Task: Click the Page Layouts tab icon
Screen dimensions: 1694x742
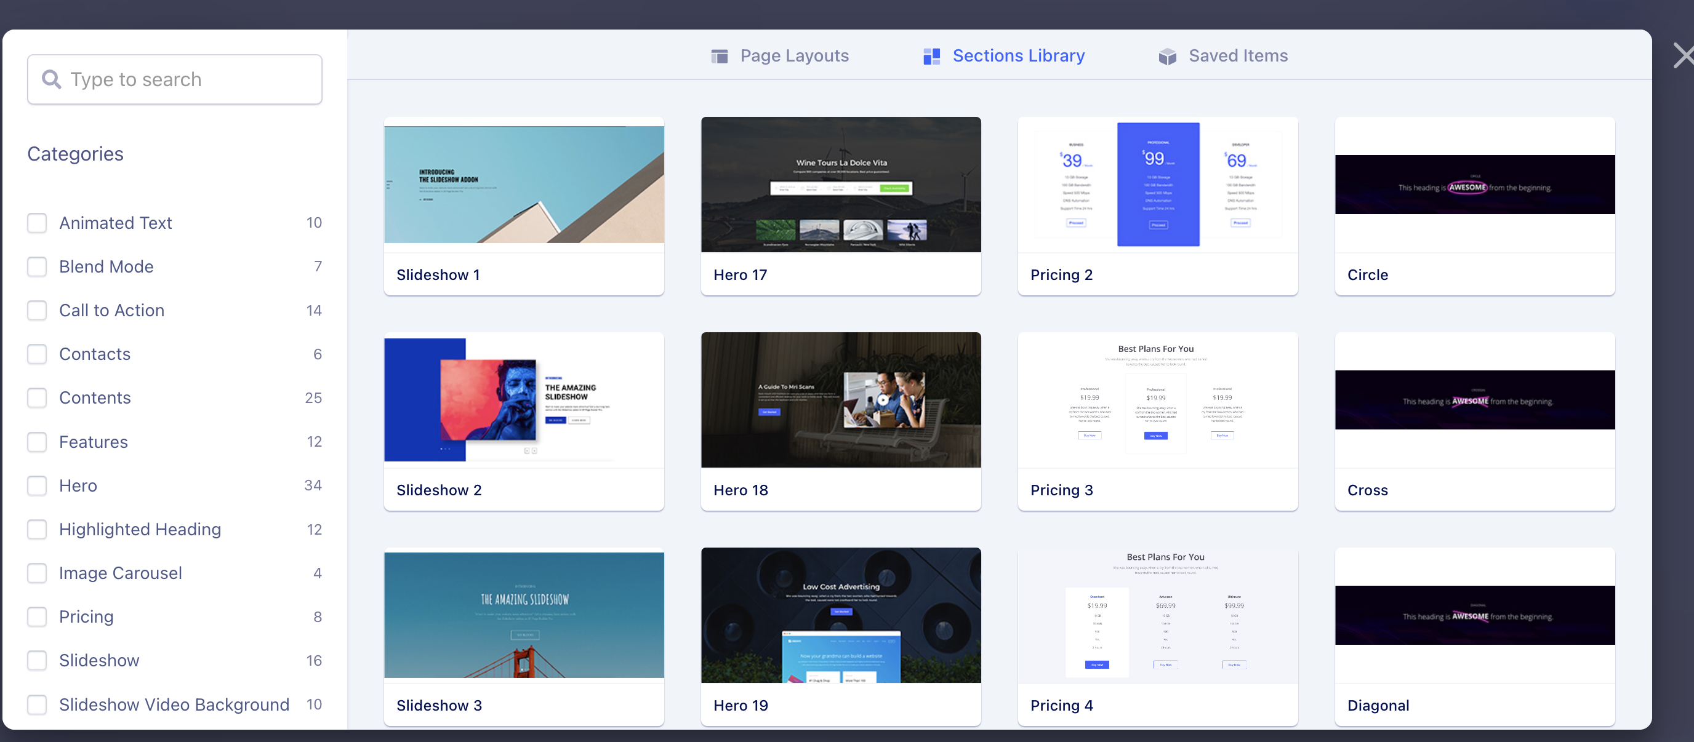Action: tap(720, 57)
